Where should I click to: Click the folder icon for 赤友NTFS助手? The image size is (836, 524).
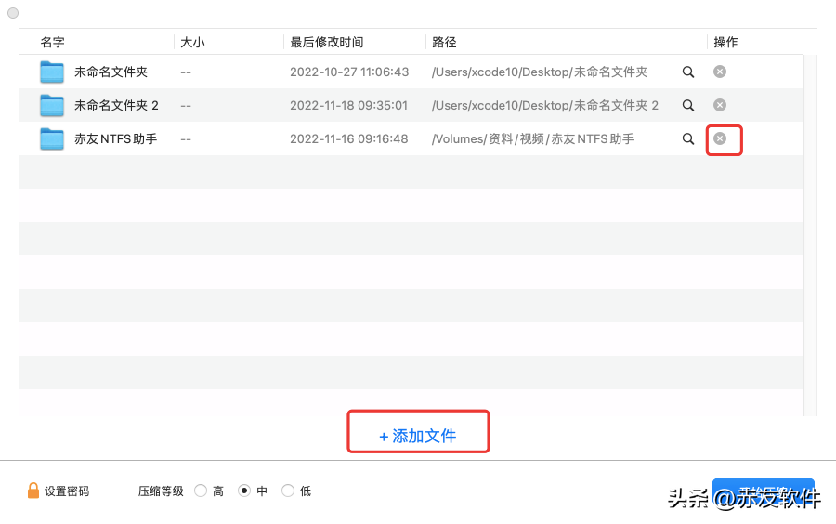52,139
